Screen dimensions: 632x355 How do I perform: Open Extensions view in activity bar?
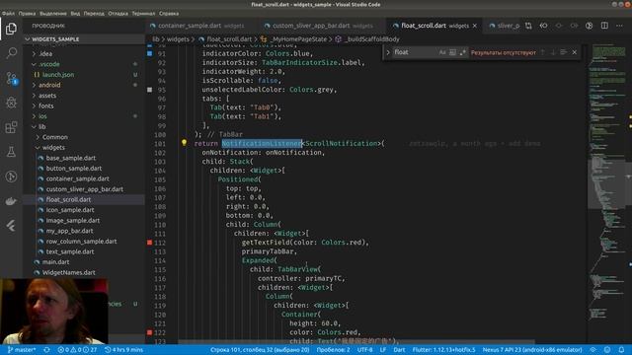click(11, 127)
